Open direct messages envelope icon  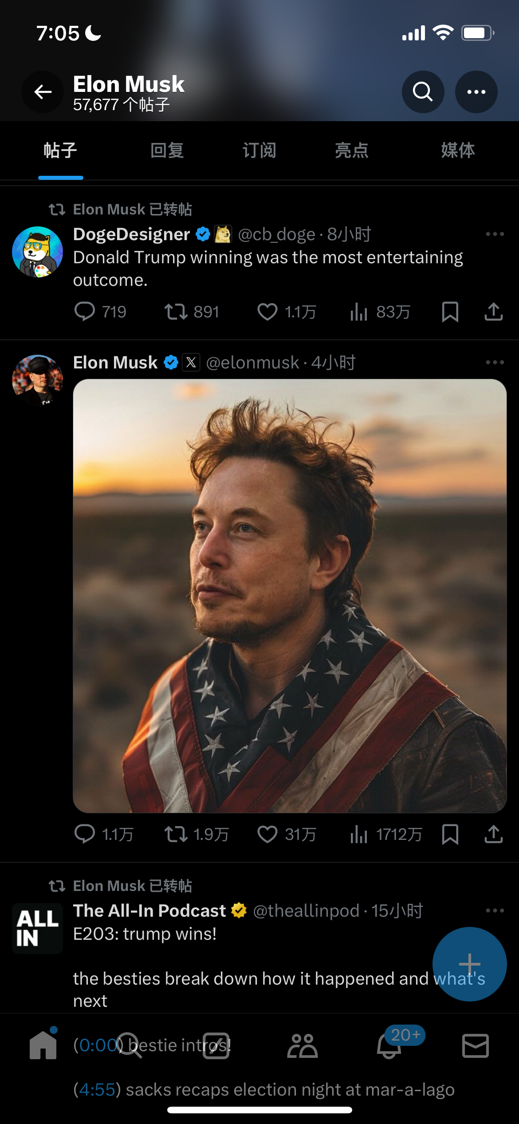click(x=476, y=1046)
